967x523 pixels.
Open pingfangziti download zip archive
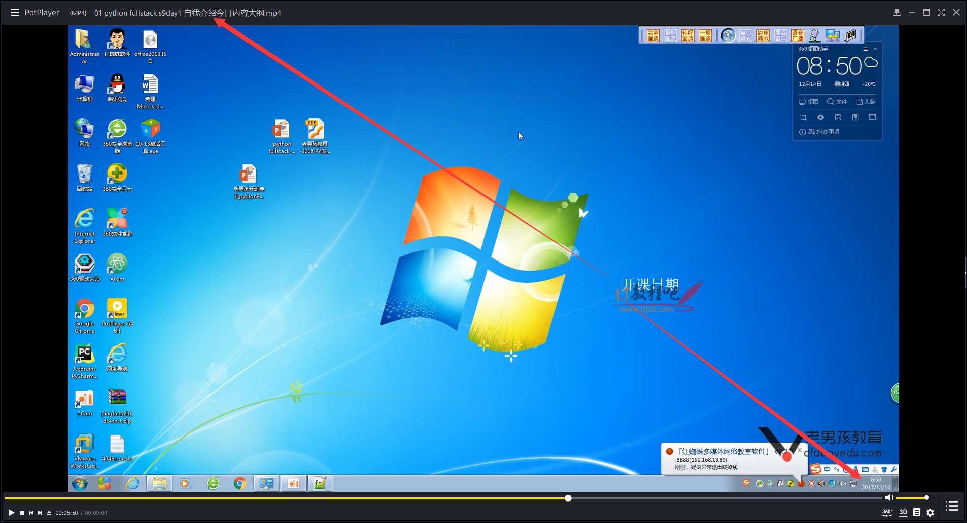pos(117,406)
